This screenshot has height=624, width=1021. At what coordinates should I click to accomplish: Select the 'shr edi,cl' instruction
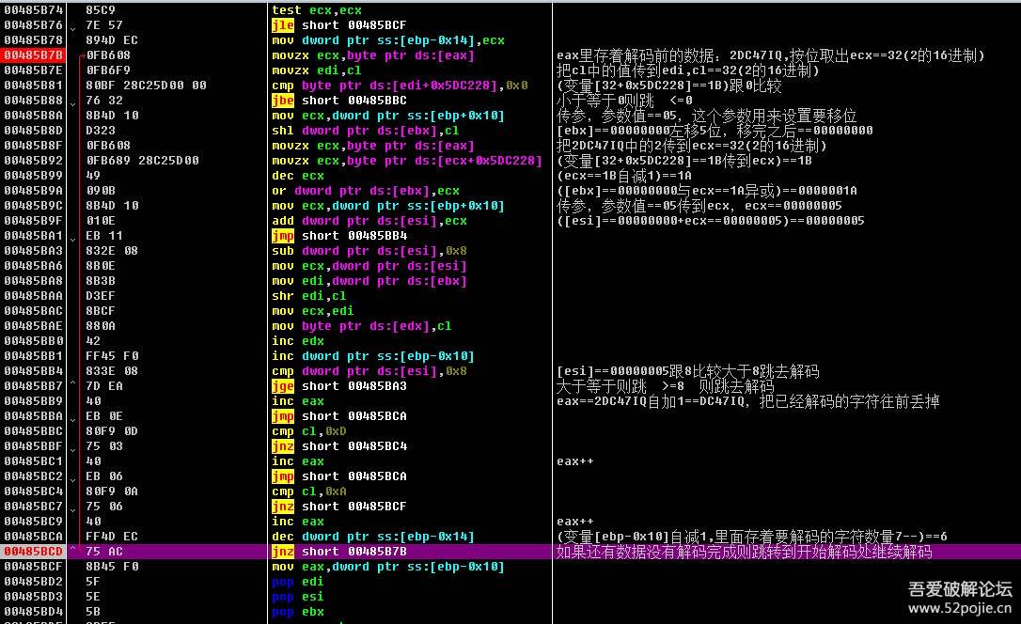pyautogui.click(x=308, y=296)
